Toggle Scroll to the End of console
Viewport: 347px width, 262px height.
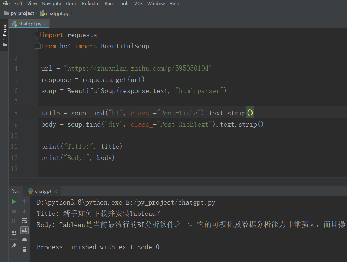[25, 230]
